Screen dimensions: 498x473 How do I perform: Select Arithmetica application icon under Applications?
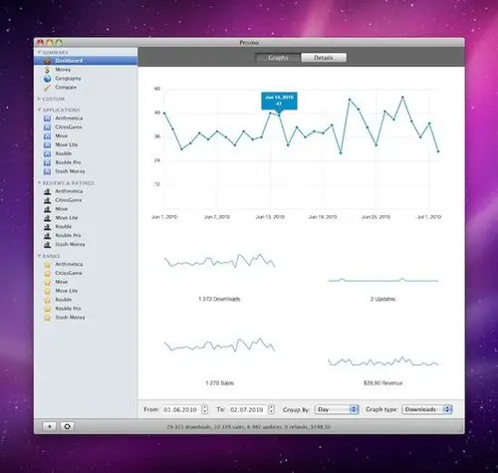coord(47,118)
